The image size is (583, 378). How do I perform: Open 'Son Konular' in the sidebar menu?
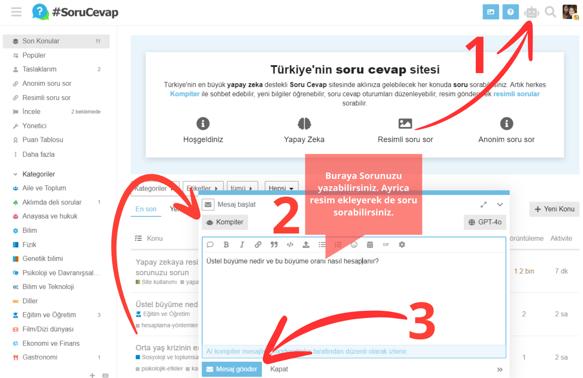point(42,41)
